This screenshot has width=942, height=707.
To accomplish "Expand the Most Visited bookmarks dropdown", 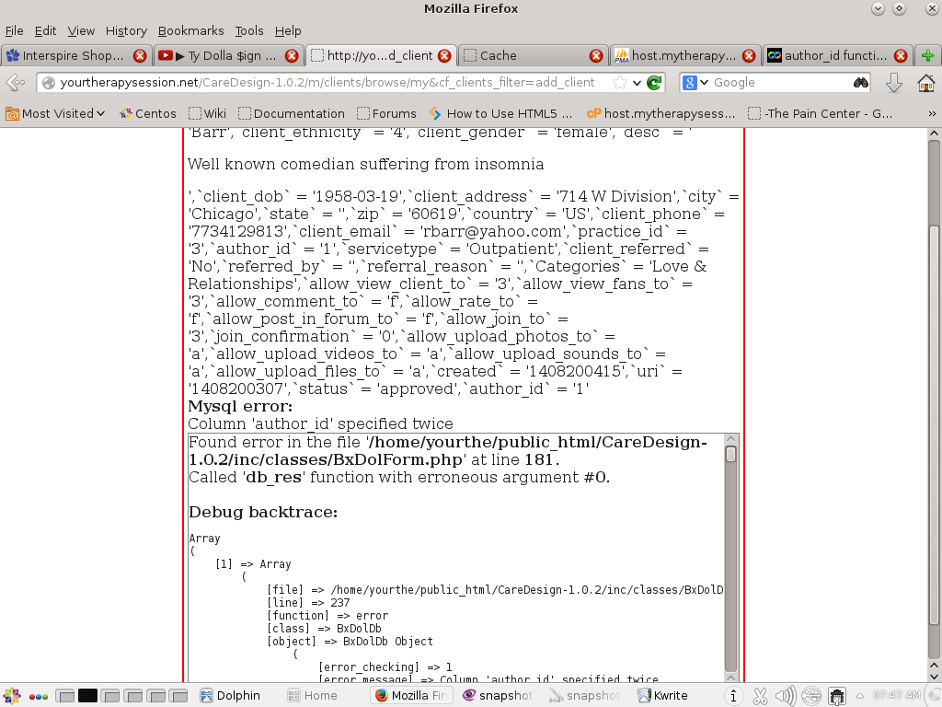I will [55, 114].
